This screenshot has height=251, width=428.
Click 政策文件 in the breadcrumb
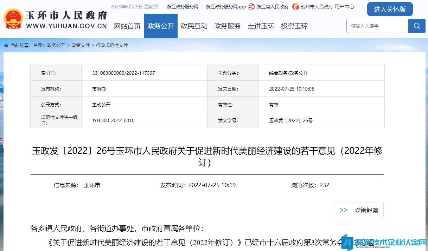click(x=81, y=45)
